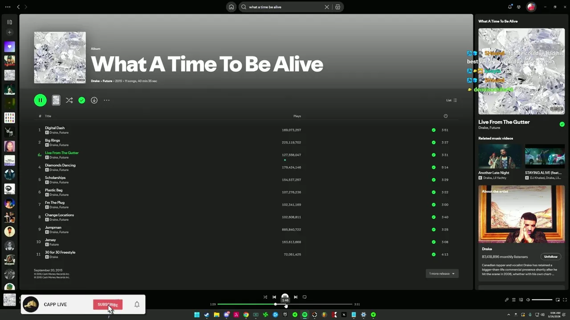Toggle shuffle in the bottom player bar
The width and height of the screenshot is (570, 320).
click(265, 297)
